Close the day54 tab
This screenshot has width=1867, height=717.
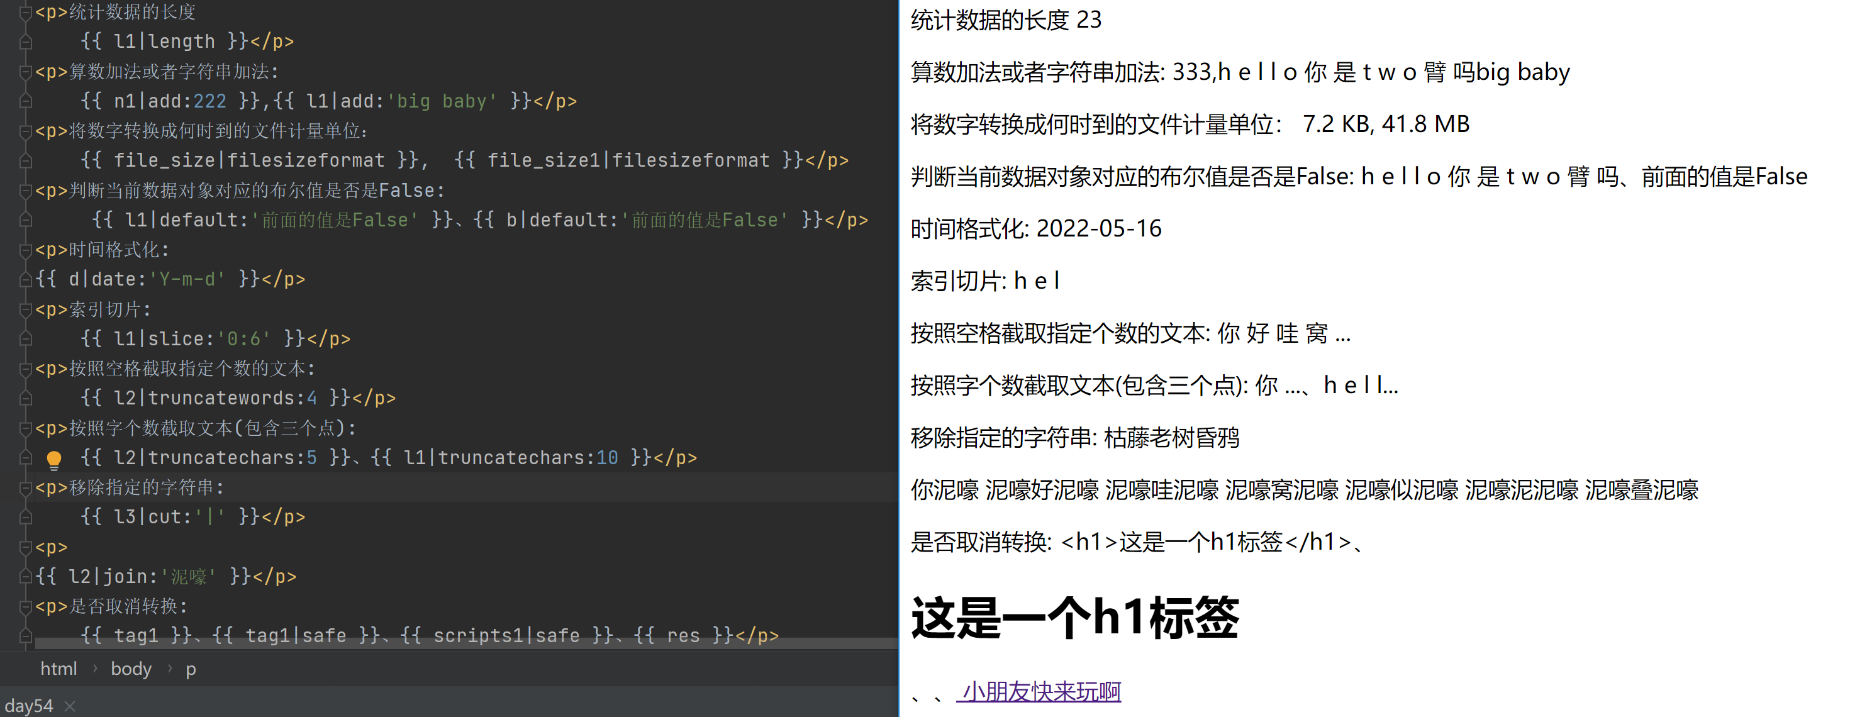pos(70,706)
